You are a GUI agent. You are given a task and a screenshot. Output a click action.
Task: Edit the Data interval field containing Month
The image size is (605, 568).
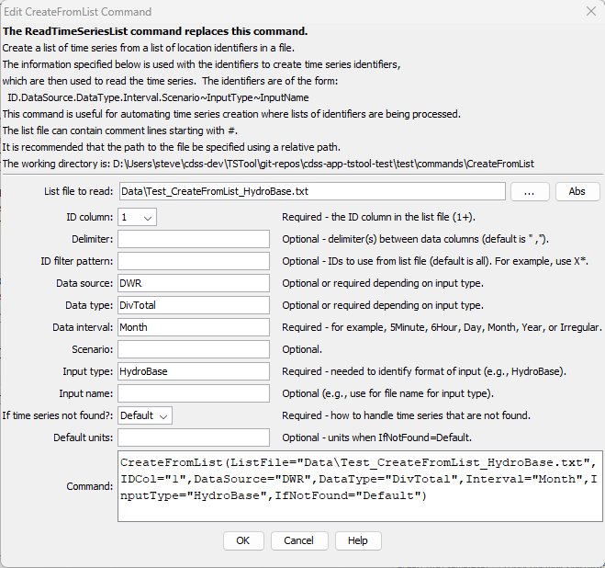point(194,327)
